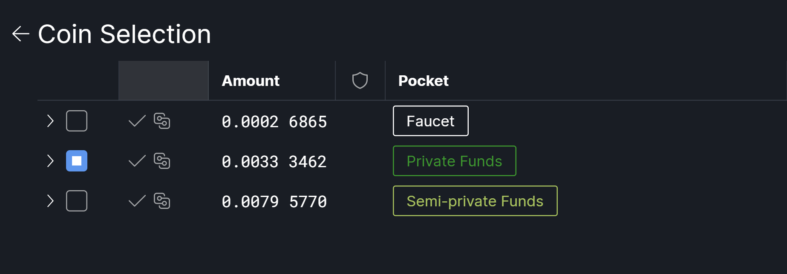787x274 pixels.
Task: Click the Amount column header
Action: click(250, 80)
